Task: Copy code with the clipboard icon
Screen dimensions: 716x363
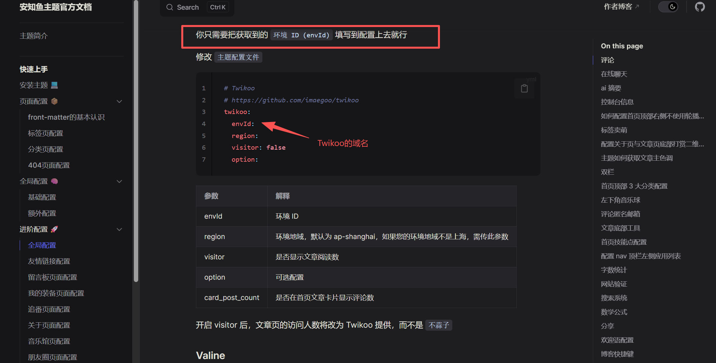Action: tap(524, 88)
